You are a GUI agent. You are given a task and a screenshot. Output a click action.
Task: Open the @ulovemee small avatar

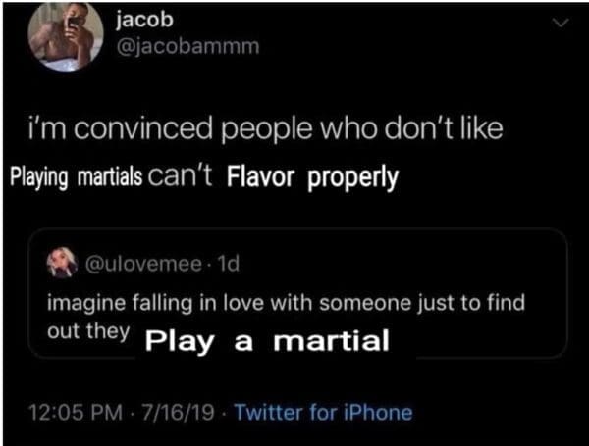(x=62, y=263)
